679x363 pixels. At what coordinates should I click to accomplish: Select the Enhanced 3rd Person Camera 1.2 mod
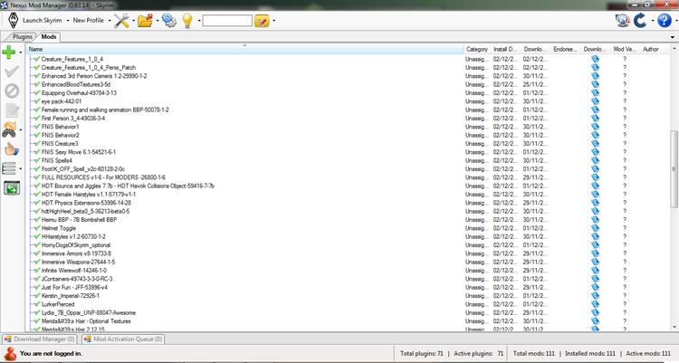(x=94, y=76)
